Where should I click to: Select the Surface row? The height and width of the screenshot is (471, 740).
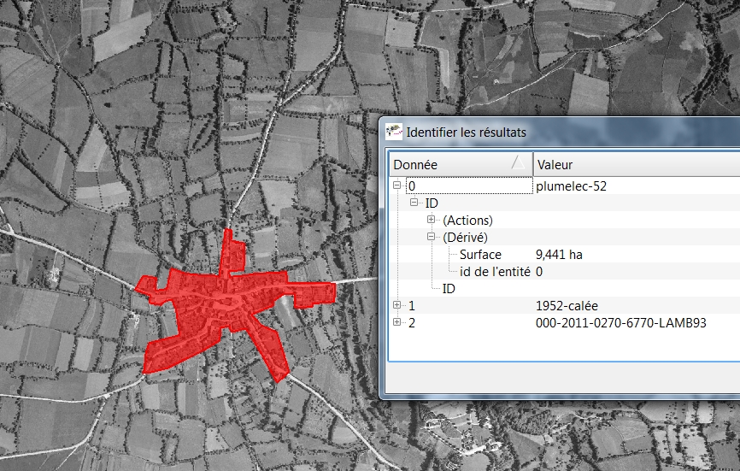pyautogui.click(x=480, y=255)
